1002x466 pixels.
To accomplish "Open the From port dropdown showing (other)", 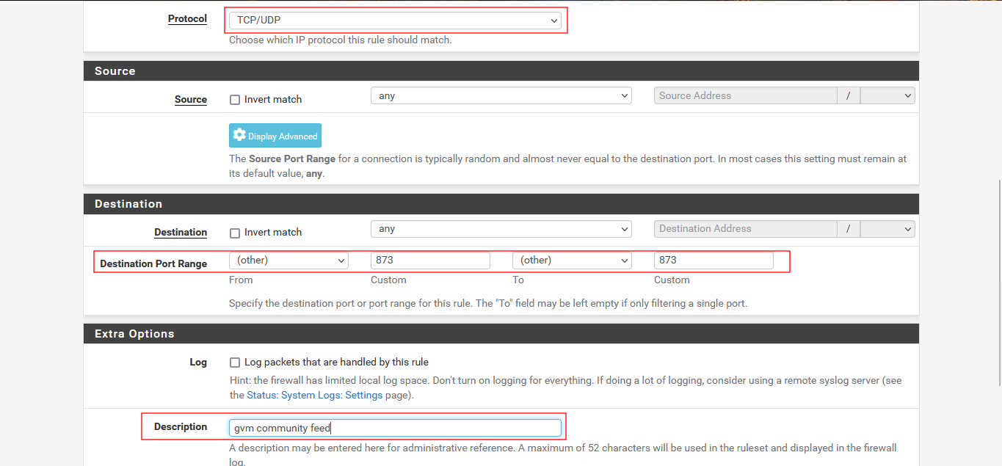I will tap(288, 261).
